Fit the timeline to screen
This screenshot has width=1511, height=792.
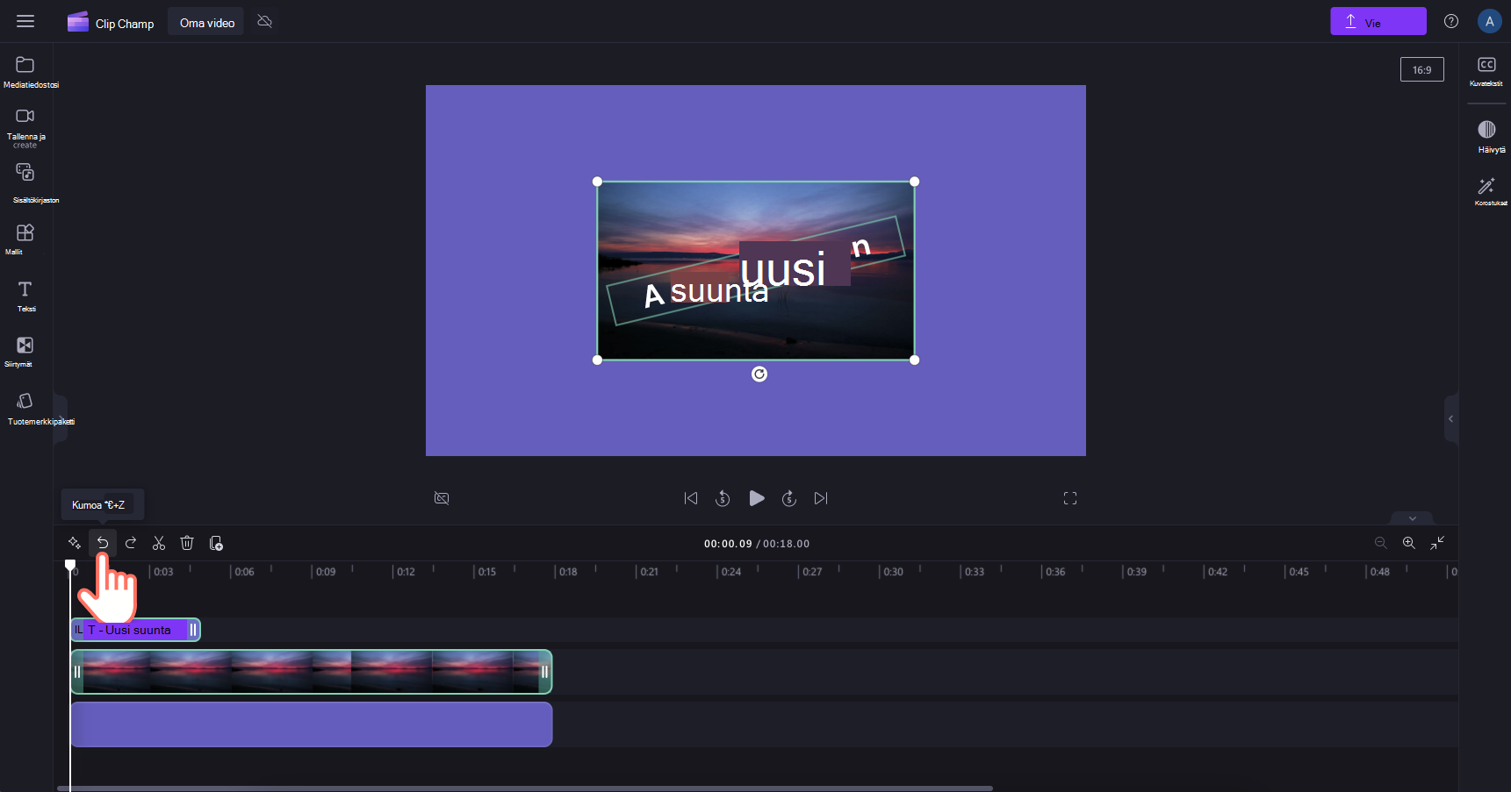tap(1437, 543)
